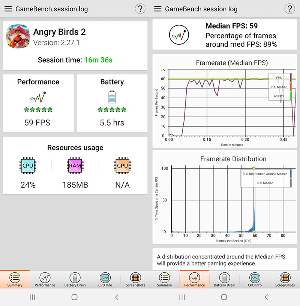Tap the performance graph icon in Performance card
The height and width of the screenshot is (306, 300).
pos(38,97)
